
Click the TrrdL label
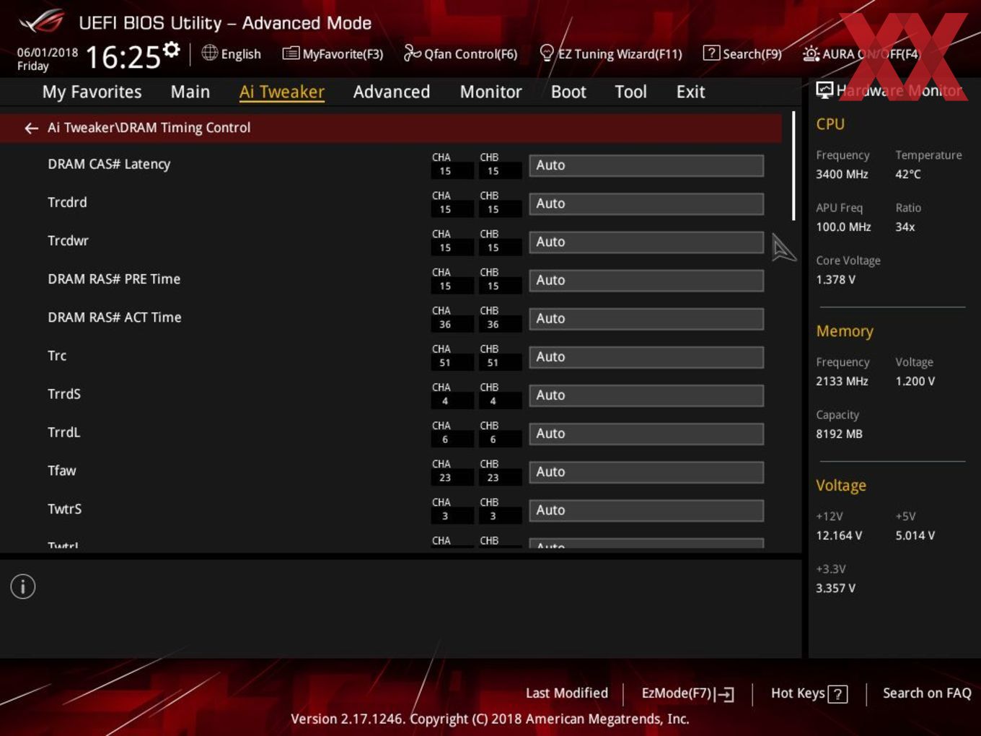point(63,432)
